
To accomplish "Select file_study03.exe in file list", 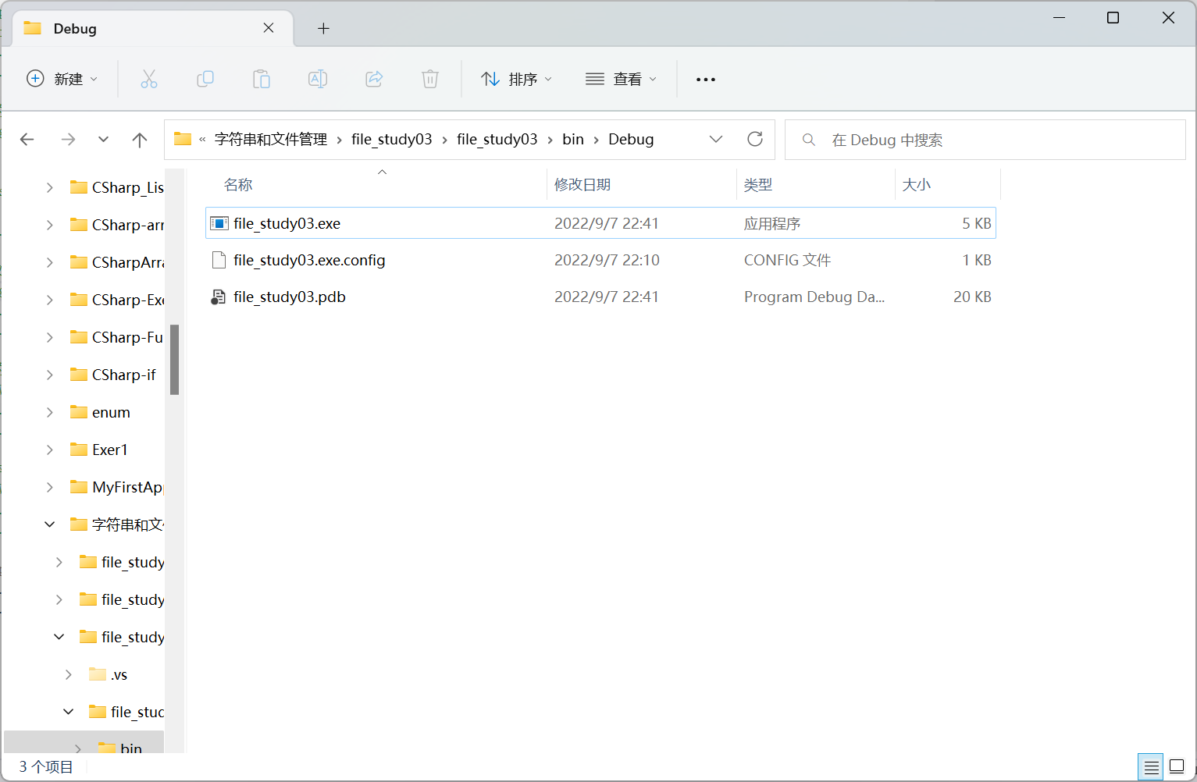I will point(600,223).
